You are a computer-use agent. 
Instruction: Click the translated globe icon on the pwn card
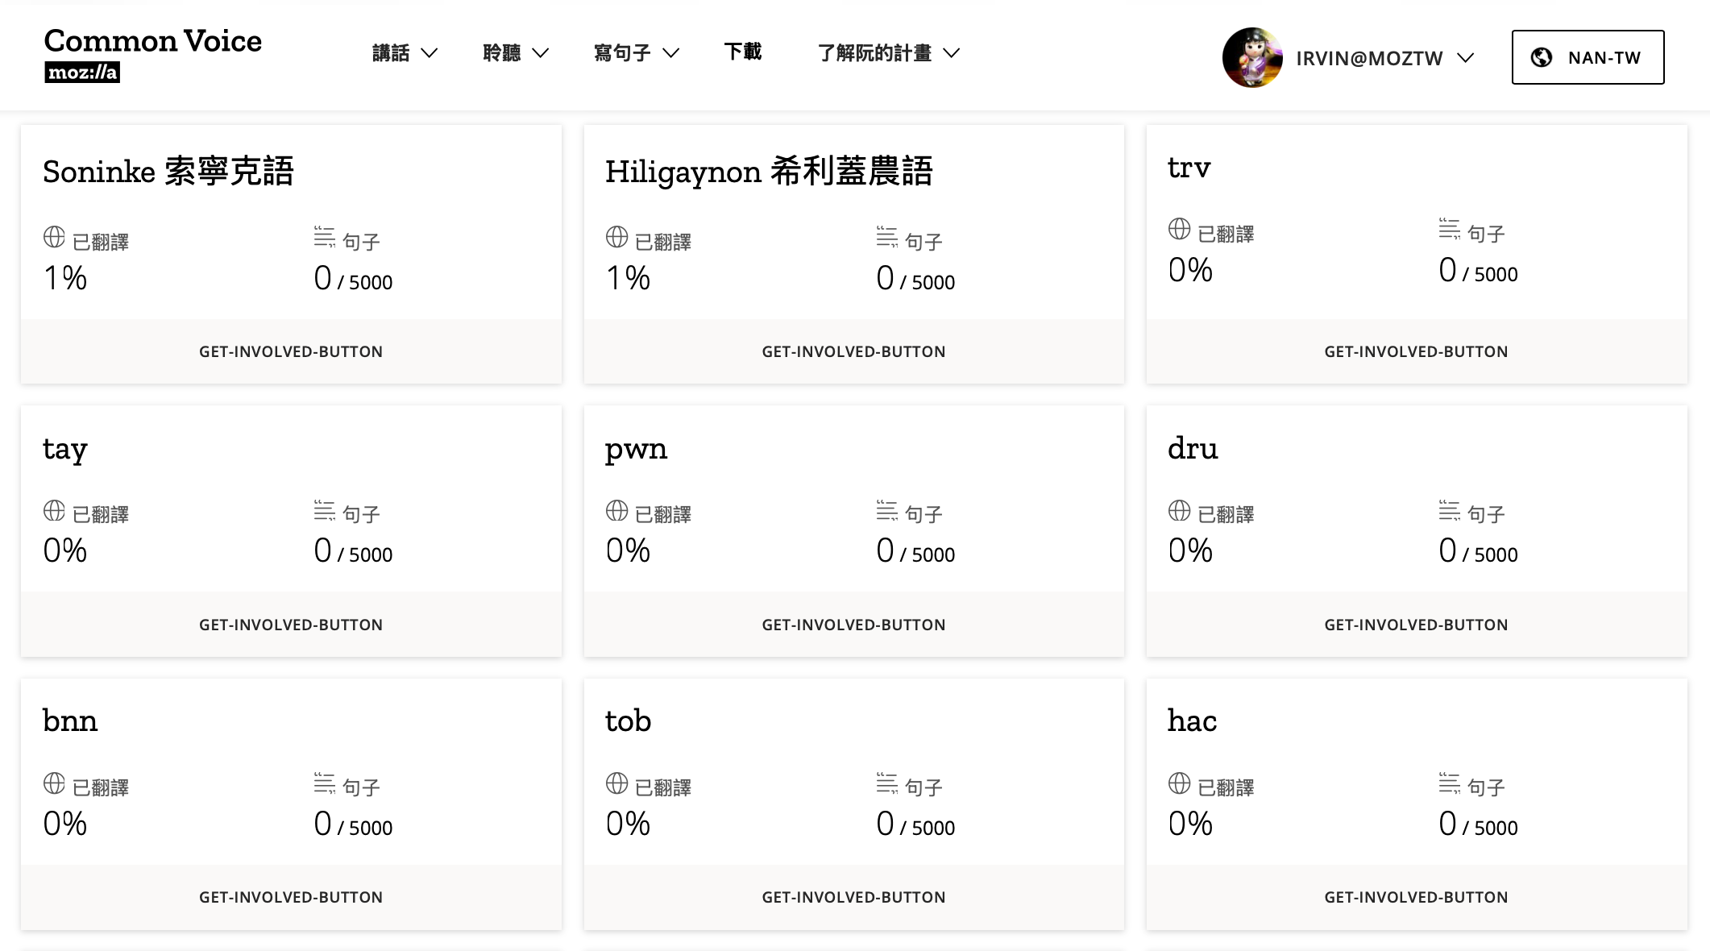pyautogui.click(x=616, y=511)
